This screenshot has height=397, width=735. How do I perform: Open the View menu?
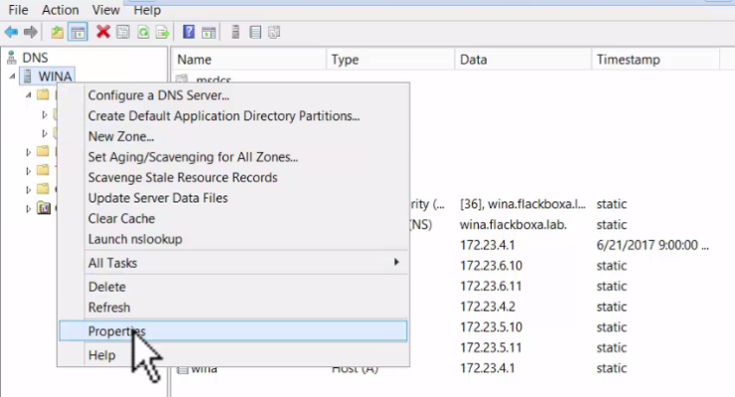[107, 9]
